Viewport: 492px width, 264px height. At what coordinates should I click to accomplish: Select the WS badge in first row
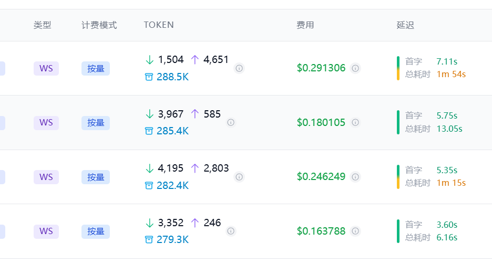(46, 68)
